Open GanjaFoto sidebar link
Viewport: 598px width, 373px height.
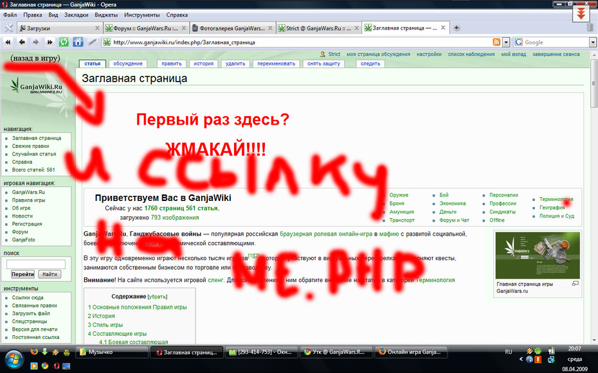pyautogui.click(x=23, y=240)
